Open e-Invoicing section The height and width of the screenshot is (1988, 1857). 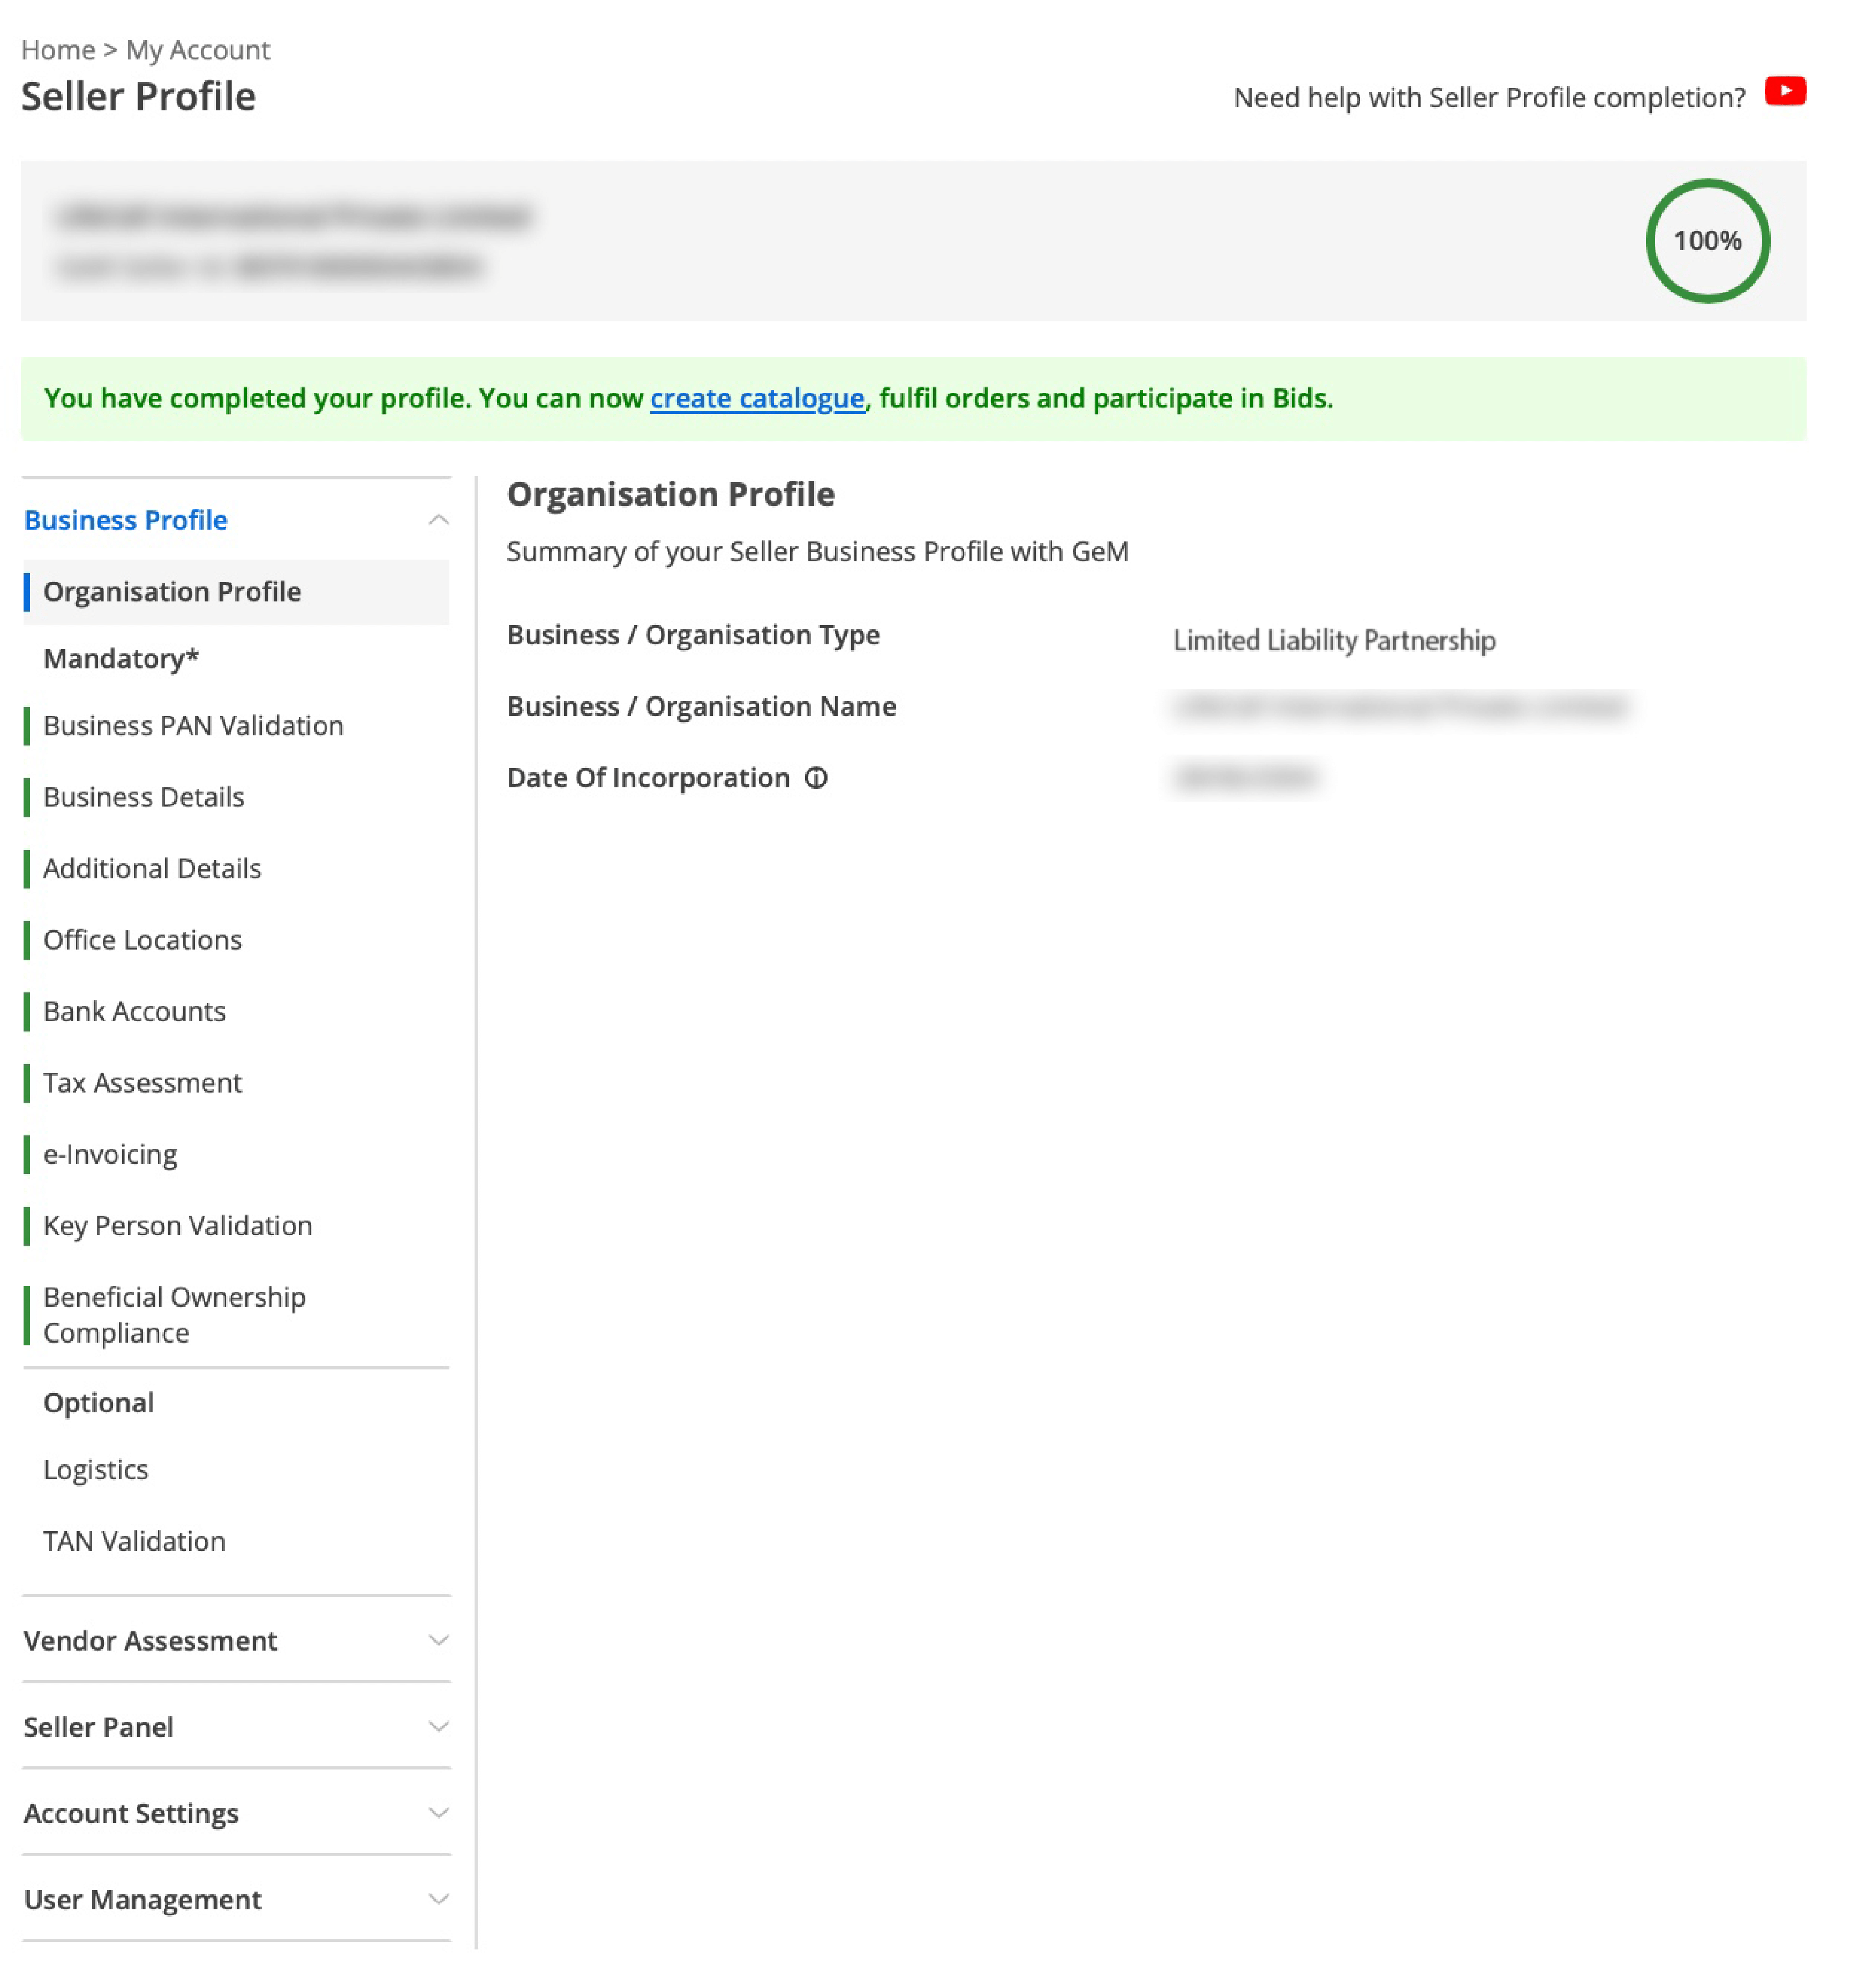pyautogui.click(x=110, y=1154)
